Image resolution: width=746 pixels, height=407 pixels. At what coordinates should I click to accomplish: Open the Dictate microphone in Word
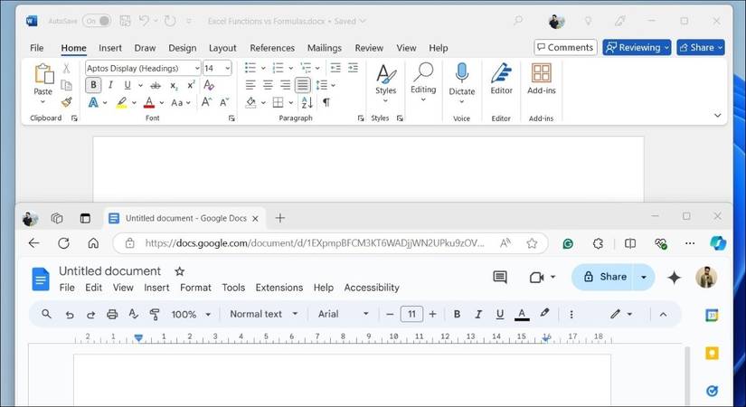pos(461,73)
